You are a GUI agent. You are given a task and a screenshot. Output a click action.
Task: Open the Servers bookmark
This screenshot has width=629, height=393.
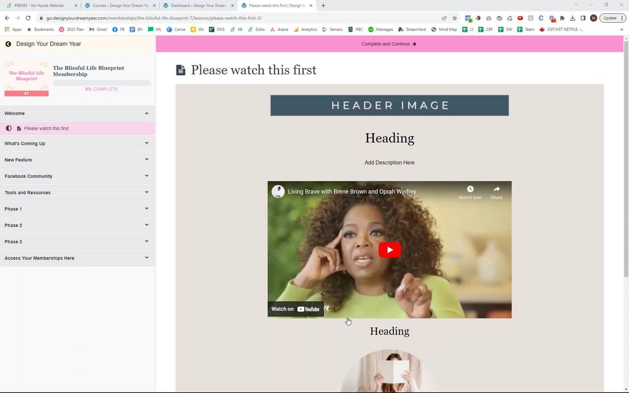point(333,29)
